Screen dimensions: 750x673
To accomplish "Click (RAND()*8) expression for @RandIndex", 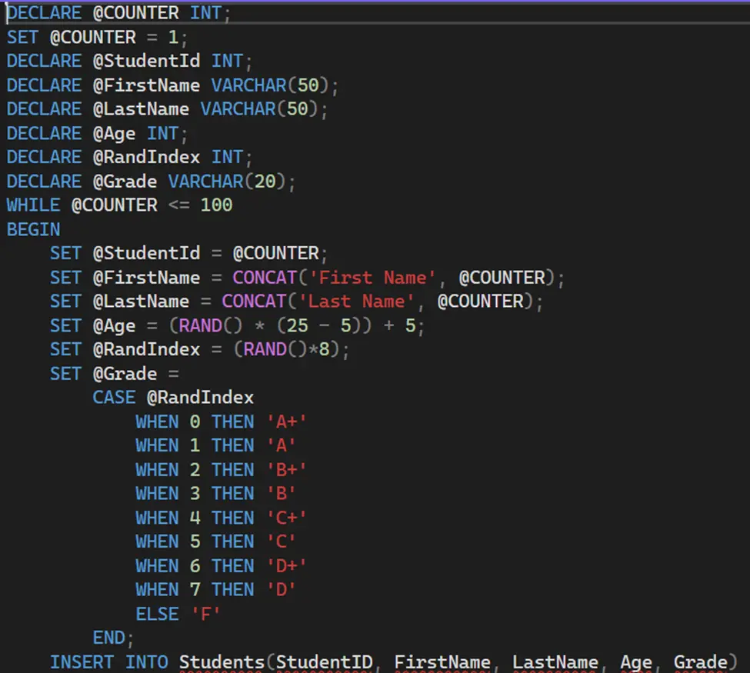I will click(286, 350).
